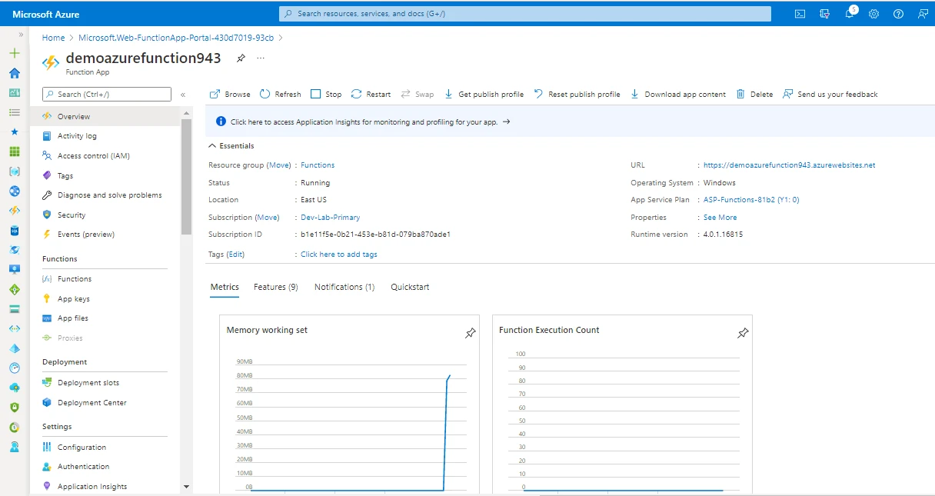Screen dimensions: 935x496
Task: Open the notifications bell showing 5 alerts
Action: tap(849, 13)
